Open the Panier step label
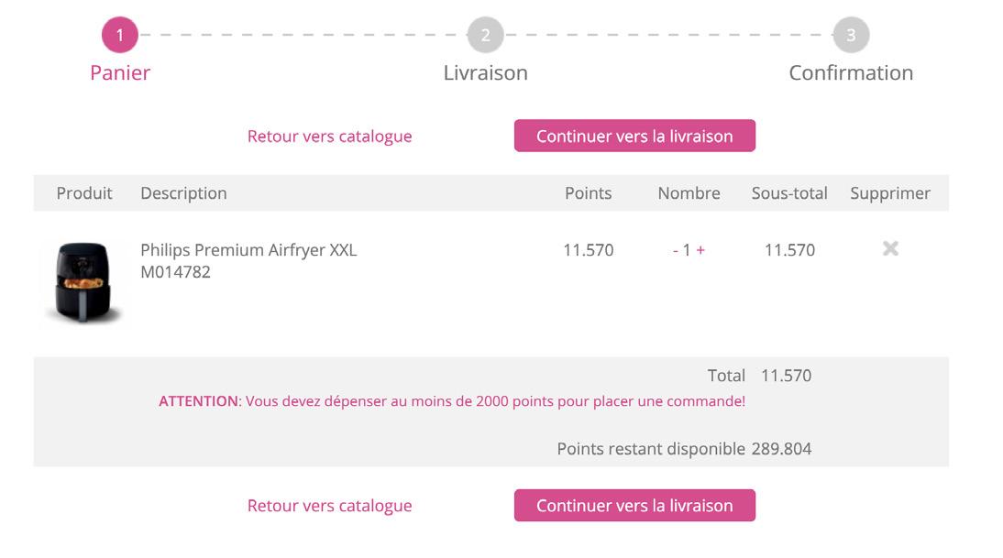This screenshot has width=1003, height=558. tap(120, 73)
